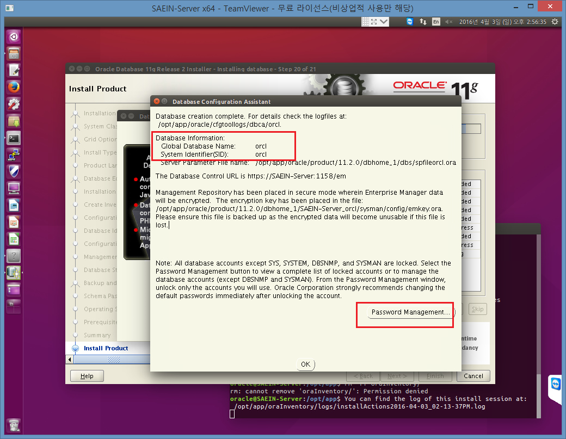The image size is (566, 439).
Task: Open the software installer package icon
Action: click(14, 121)
